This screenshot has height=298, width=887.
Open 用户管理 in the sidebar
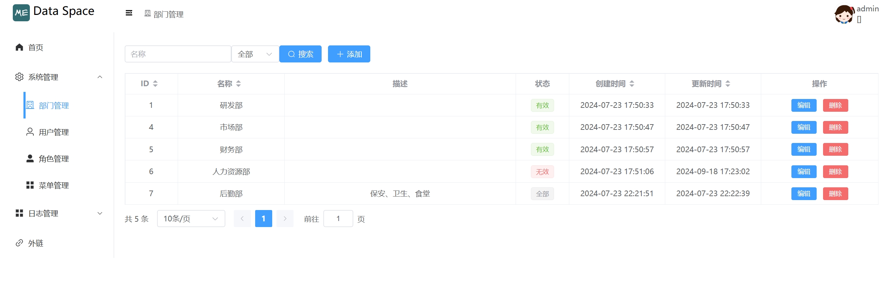click(53, 132)
